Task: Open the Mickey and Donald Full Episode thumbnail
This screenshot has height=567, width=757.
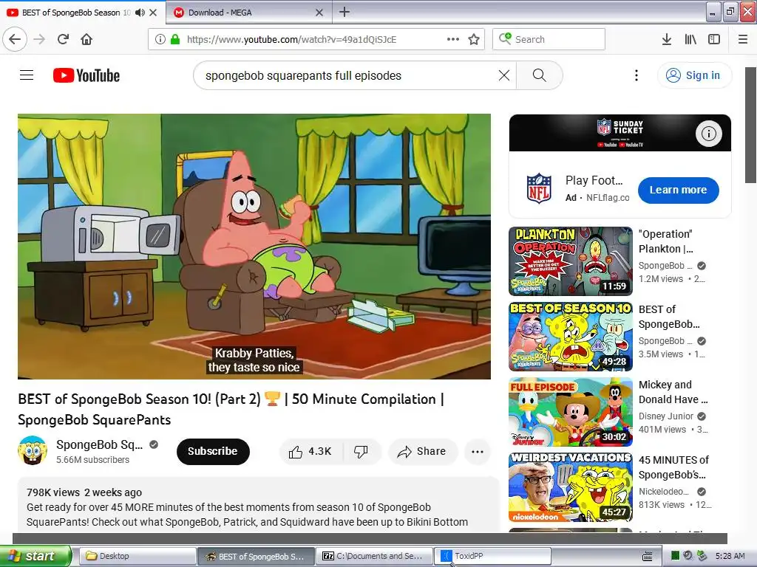Action: pos(571,412)
